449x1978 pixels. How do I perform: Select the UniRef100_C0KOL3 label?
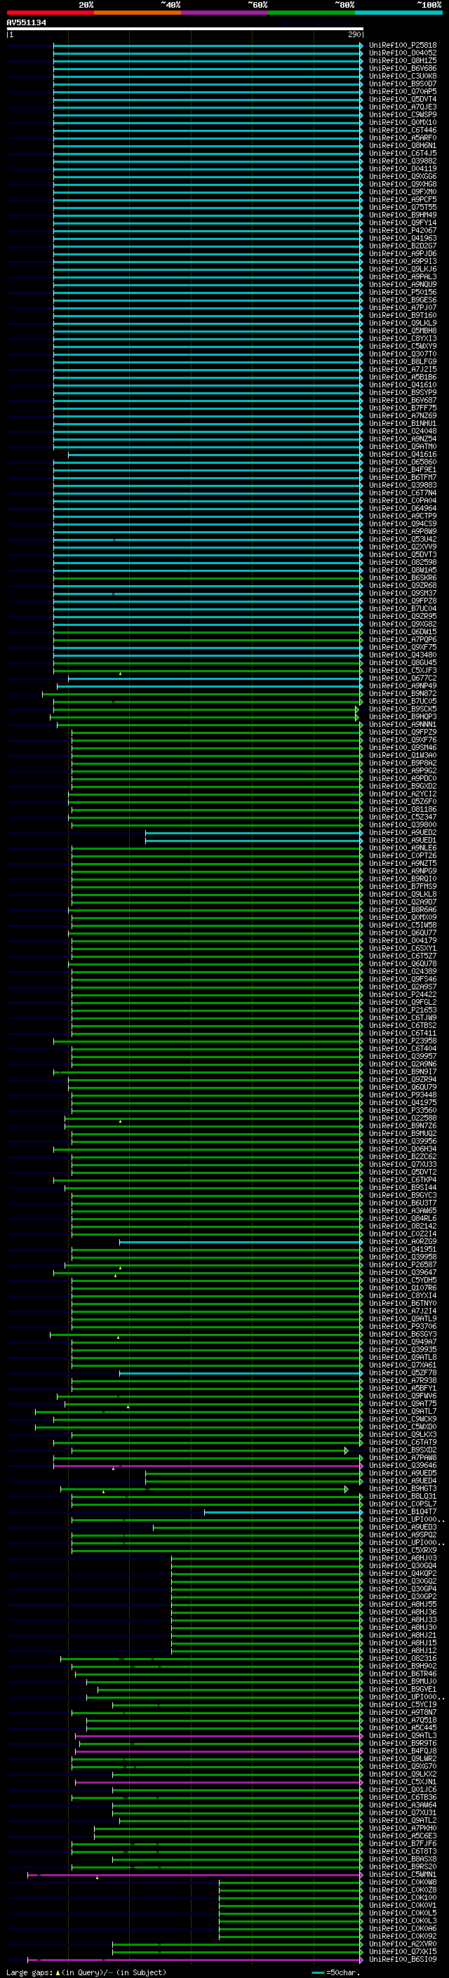[x=403, y=1920]
